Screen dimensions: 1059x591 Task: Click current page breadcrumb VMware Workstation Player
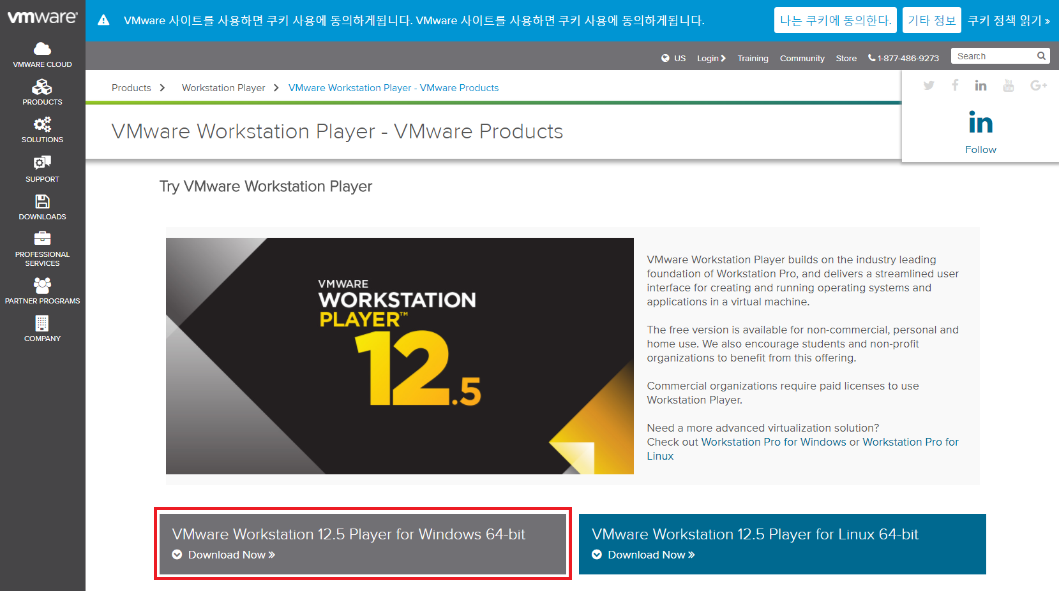click(x=394, y=88)
